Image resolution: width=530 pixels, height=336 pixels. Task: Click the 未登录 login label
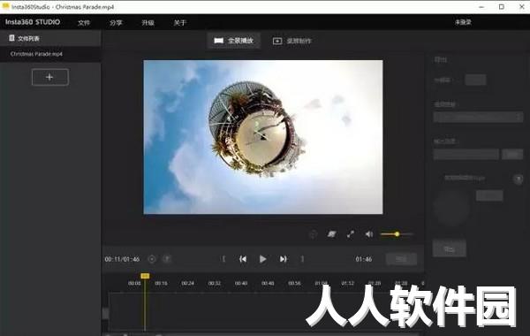pos(463,22)
